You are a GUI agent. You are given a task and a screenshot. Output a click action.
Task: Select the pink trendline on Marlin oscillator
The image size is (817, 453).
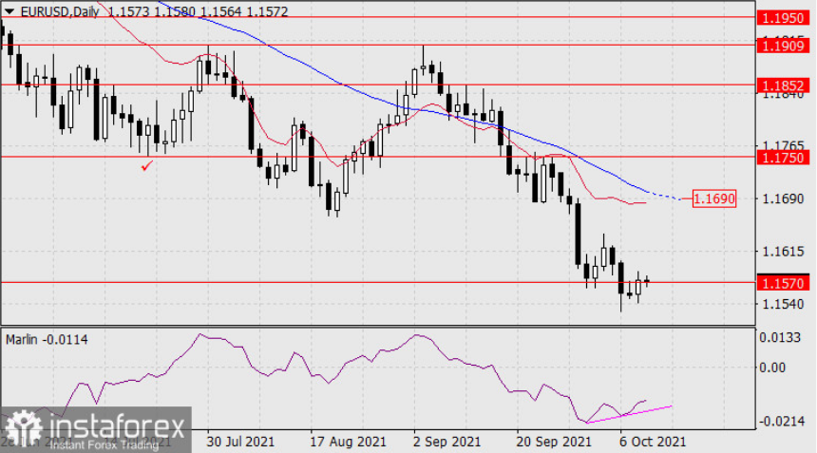pos(629,414)
